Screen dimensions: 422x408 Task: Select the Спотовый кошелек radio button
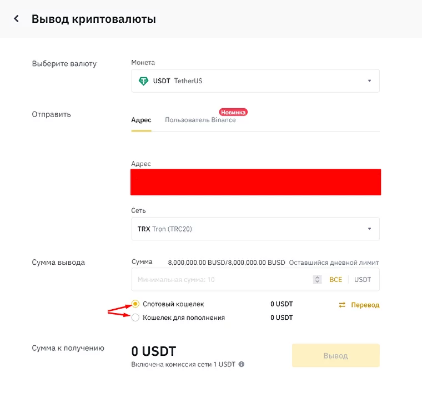[x=135, y=304]
